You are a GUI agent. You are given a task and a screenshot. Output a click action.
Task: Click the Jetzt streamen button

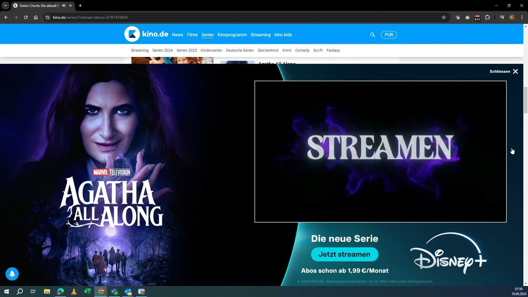point(344,255)
